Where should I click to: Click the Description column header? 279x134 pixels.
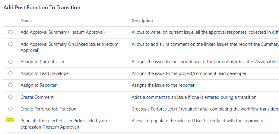142,21
